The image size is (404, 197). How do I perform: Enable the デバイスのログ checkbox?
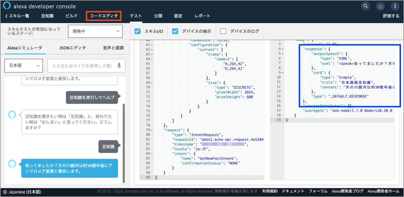[x=223, y=31]
